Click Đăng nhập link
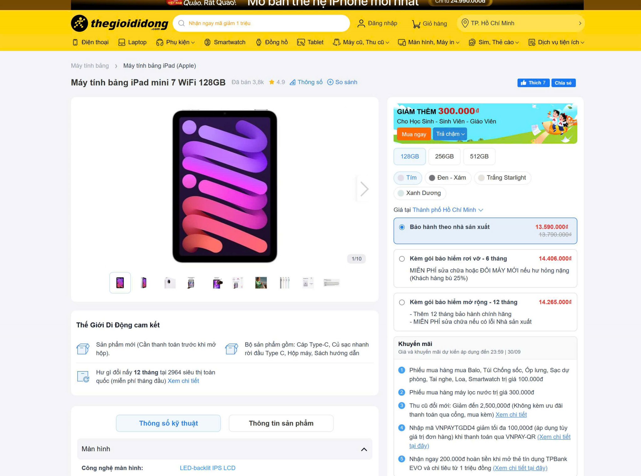This screenshot has height=476, width=641. pos(377,23)
